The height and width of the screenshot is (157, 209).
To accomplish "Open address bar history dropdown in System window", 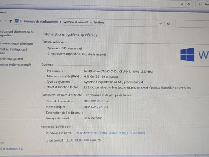I will [x=161, y=23].
